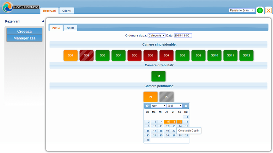Switch to the Clienti tab

click(x=67, y=11)
